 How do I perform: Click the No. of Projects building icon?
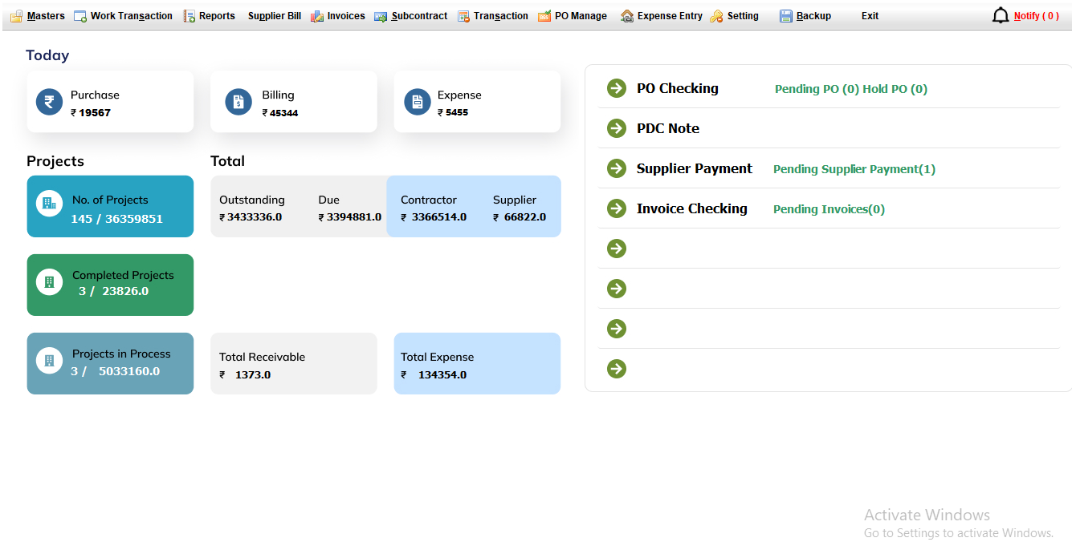coord(49,204)
